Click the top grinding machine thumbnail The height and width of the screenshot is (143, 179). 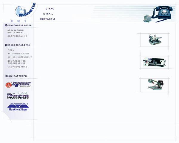[x=155, y=40]
